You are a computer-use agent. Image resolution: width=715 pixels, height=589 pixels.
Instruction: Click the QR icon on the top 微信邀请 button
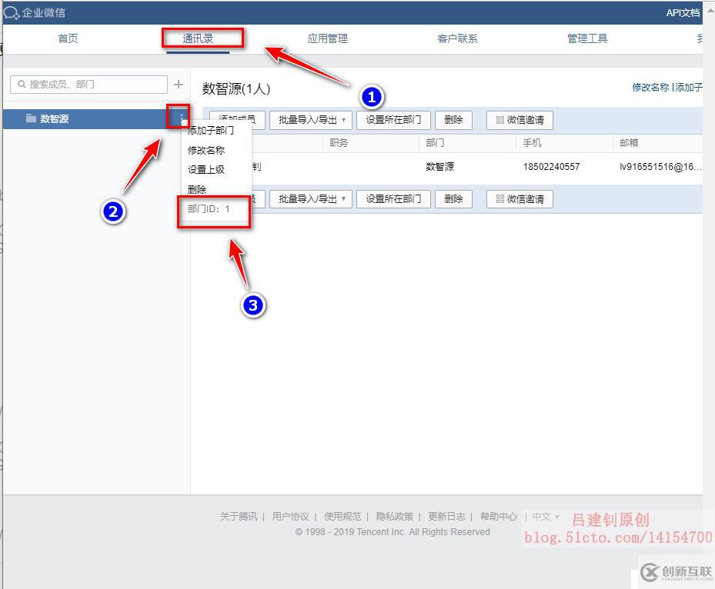click(499, 120)
